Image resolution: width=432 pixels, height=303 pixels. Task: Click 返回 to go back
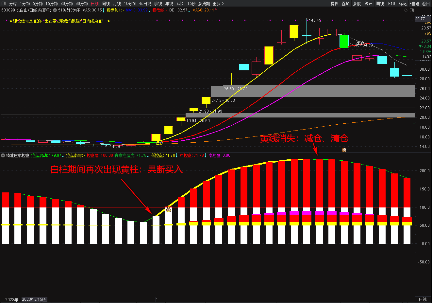tap(426, 4)
